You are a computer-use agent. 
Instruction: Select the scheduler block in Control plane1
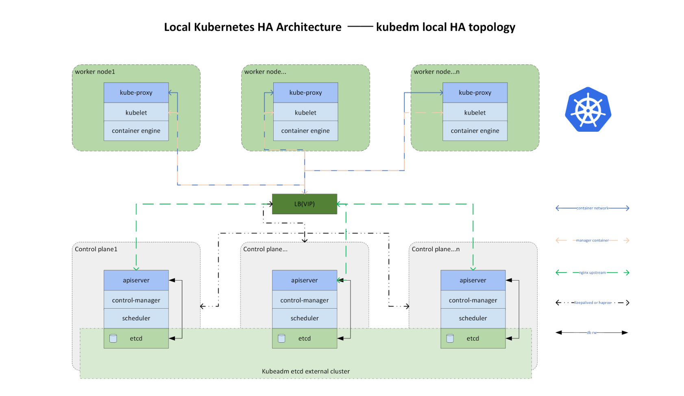tap(136, 318)
